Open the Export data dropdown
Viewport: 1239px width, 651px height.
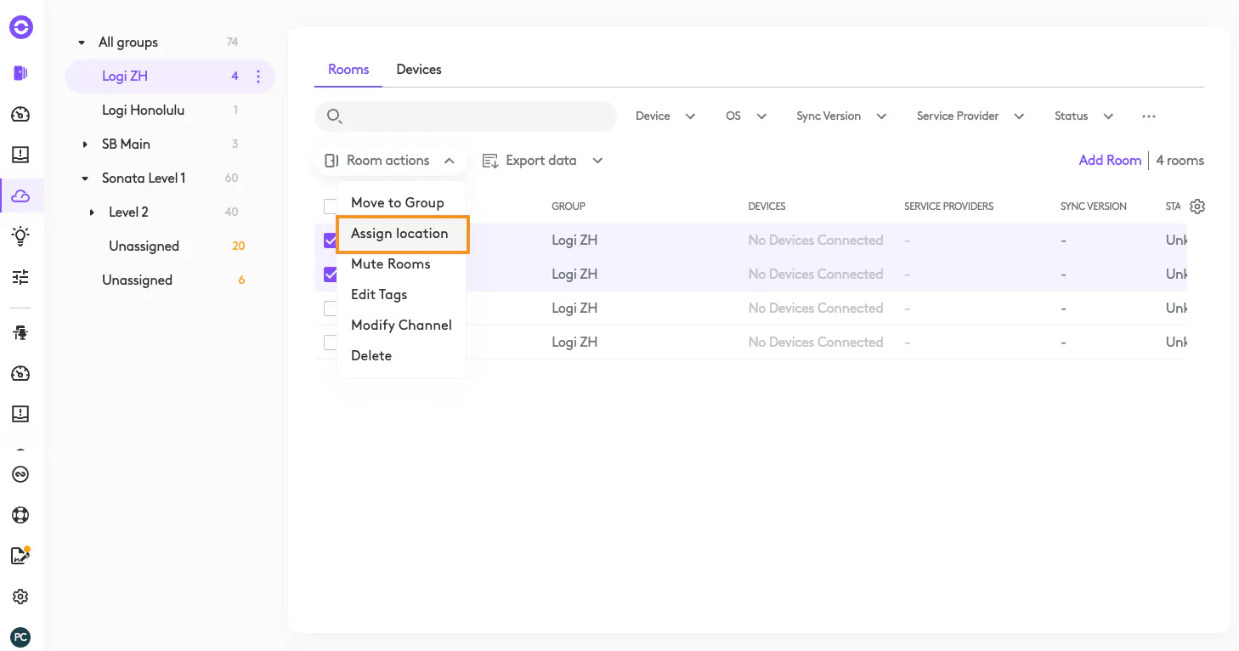(542, 161)
